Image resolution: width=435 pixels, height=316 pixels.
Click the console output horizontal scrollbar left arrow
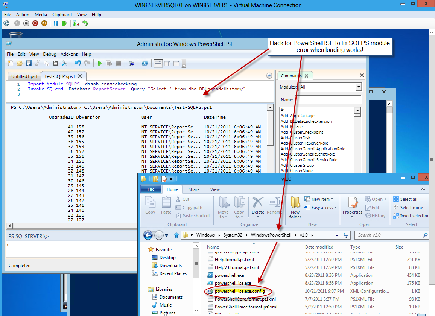(10, 226)
